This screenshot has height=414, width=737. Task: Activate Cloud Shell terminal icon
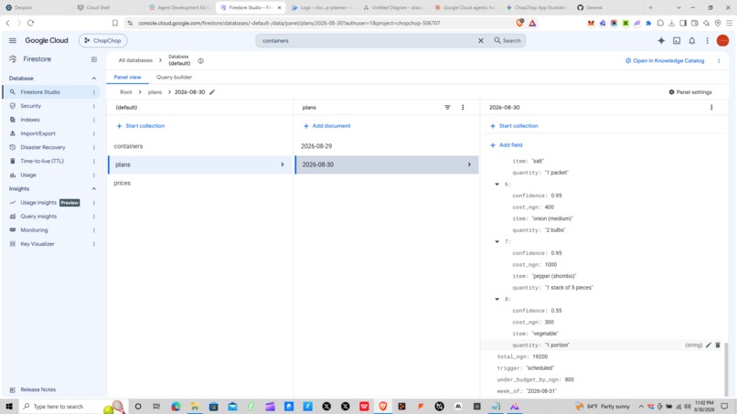677,41
